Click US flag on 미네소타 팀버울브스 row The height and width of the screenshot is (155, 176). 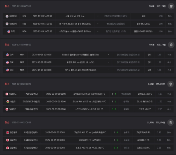coord(8,55)
